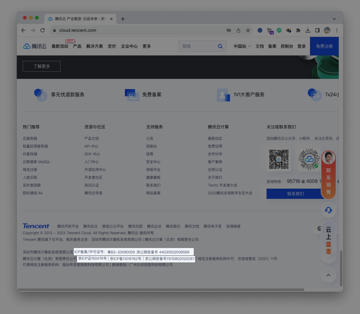Open the 定价 menu item
Image resolution: width=360 pixels, height=314 pixels.
112,46
